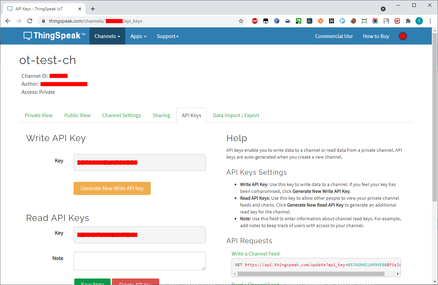Reload the page

[30, 21]
